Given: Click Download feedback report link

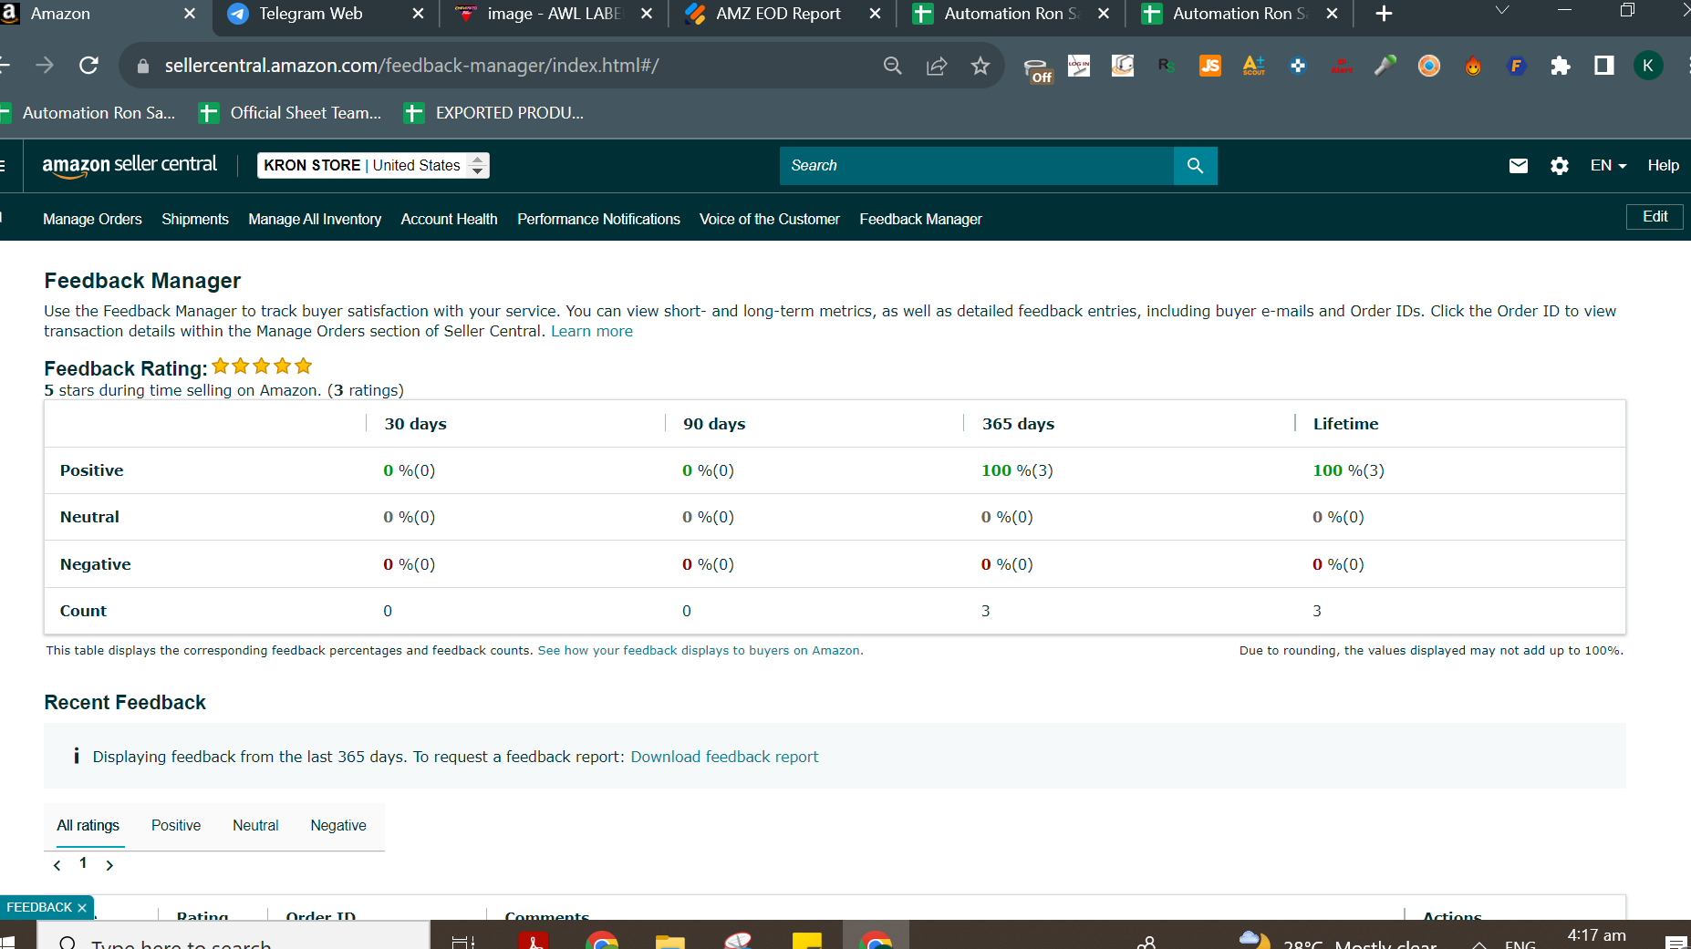Looking at the screenshot, I should tap(724, 757).
